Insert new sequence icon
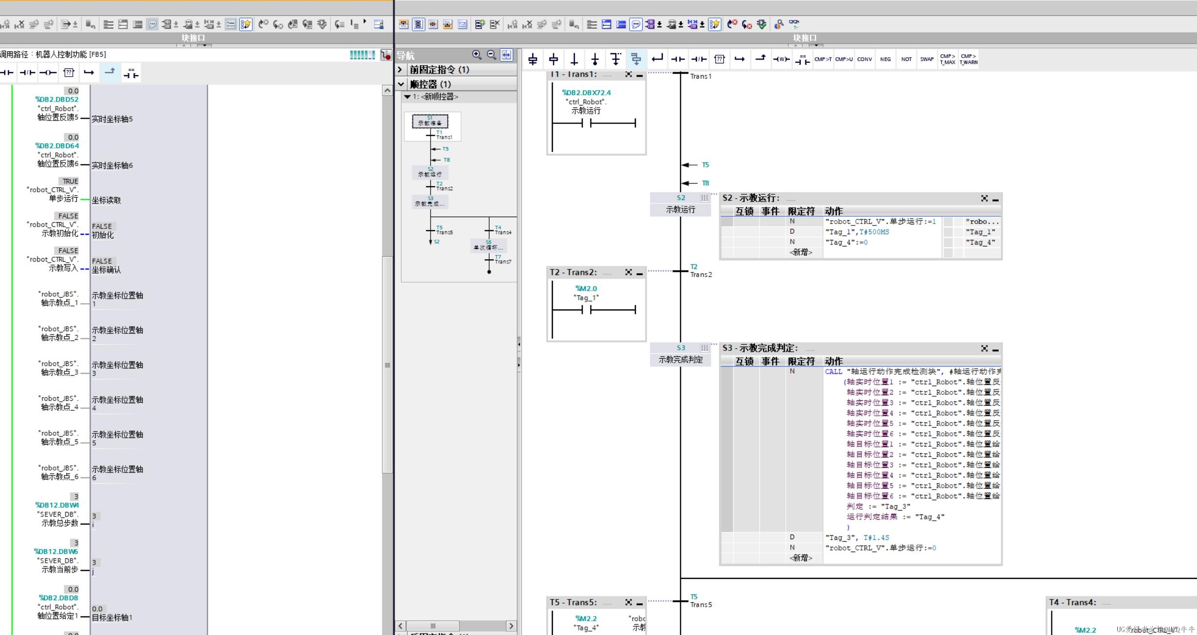 (480, 24)
